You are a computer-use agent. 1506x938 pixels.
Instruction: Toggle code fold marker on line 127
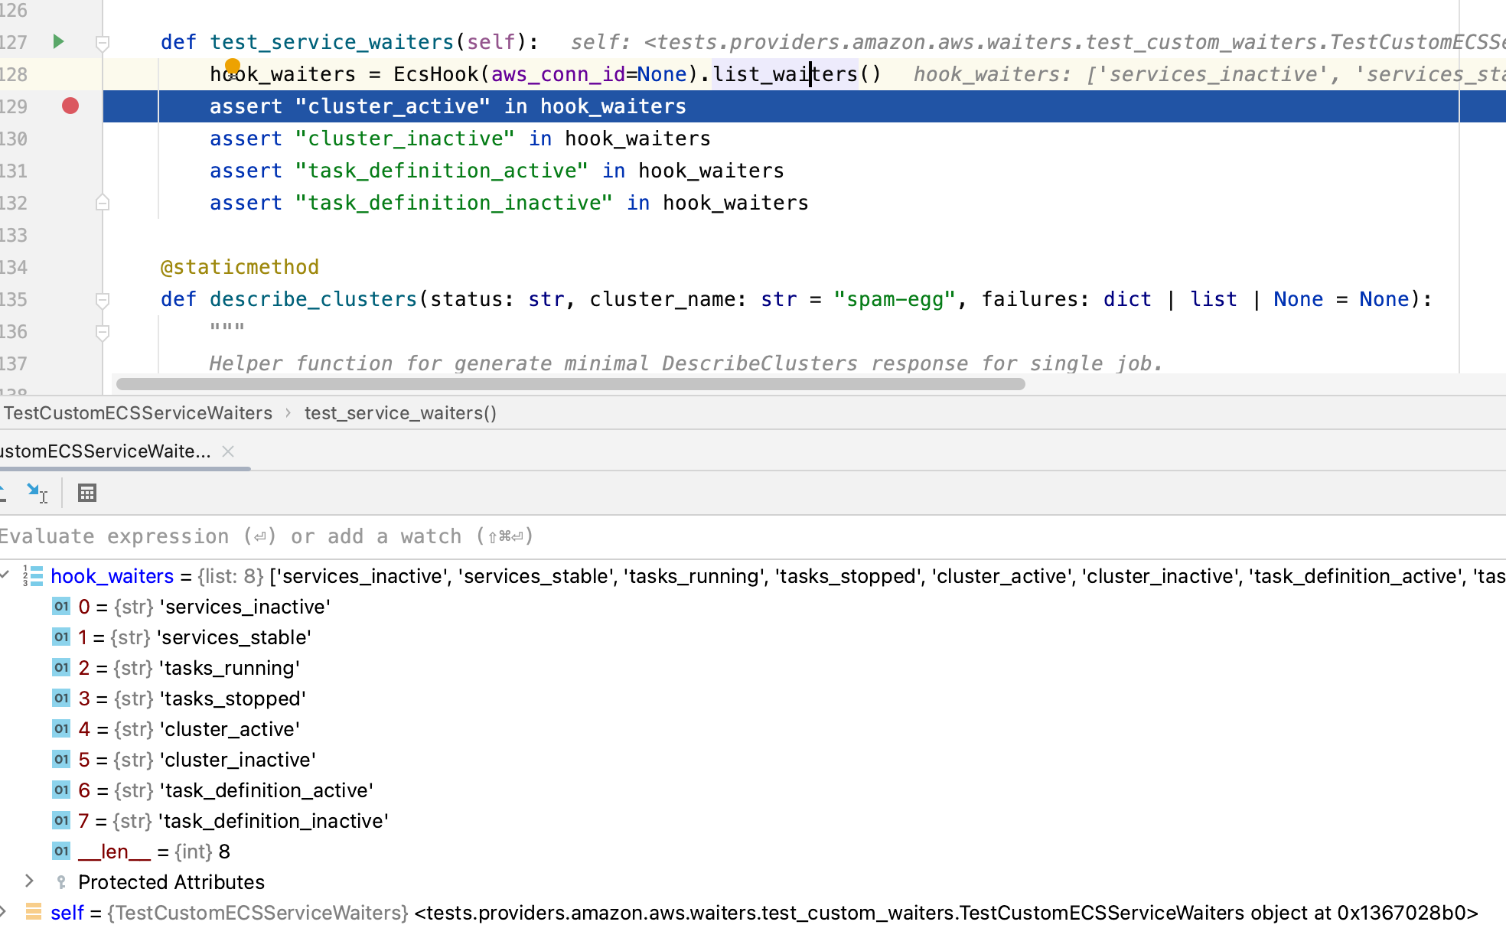102,43
